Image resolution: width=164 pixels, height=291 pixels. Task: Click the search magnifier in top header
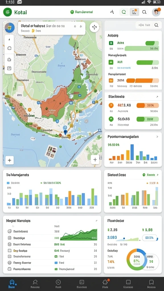pyautogui.click(x=144, y=12)
